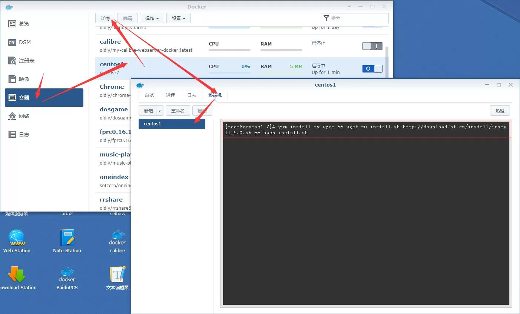Click the 重命名 rename button

pos(178,111)
